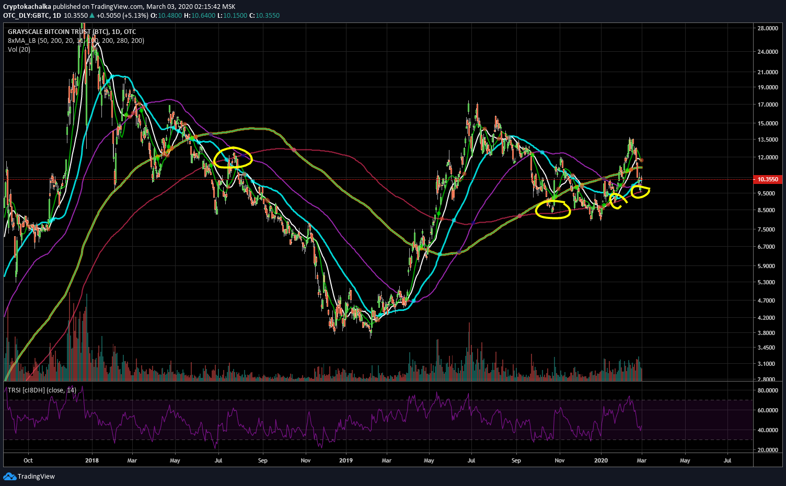Click the TradingView wordmark beside the logo

[x=36, y=476]
